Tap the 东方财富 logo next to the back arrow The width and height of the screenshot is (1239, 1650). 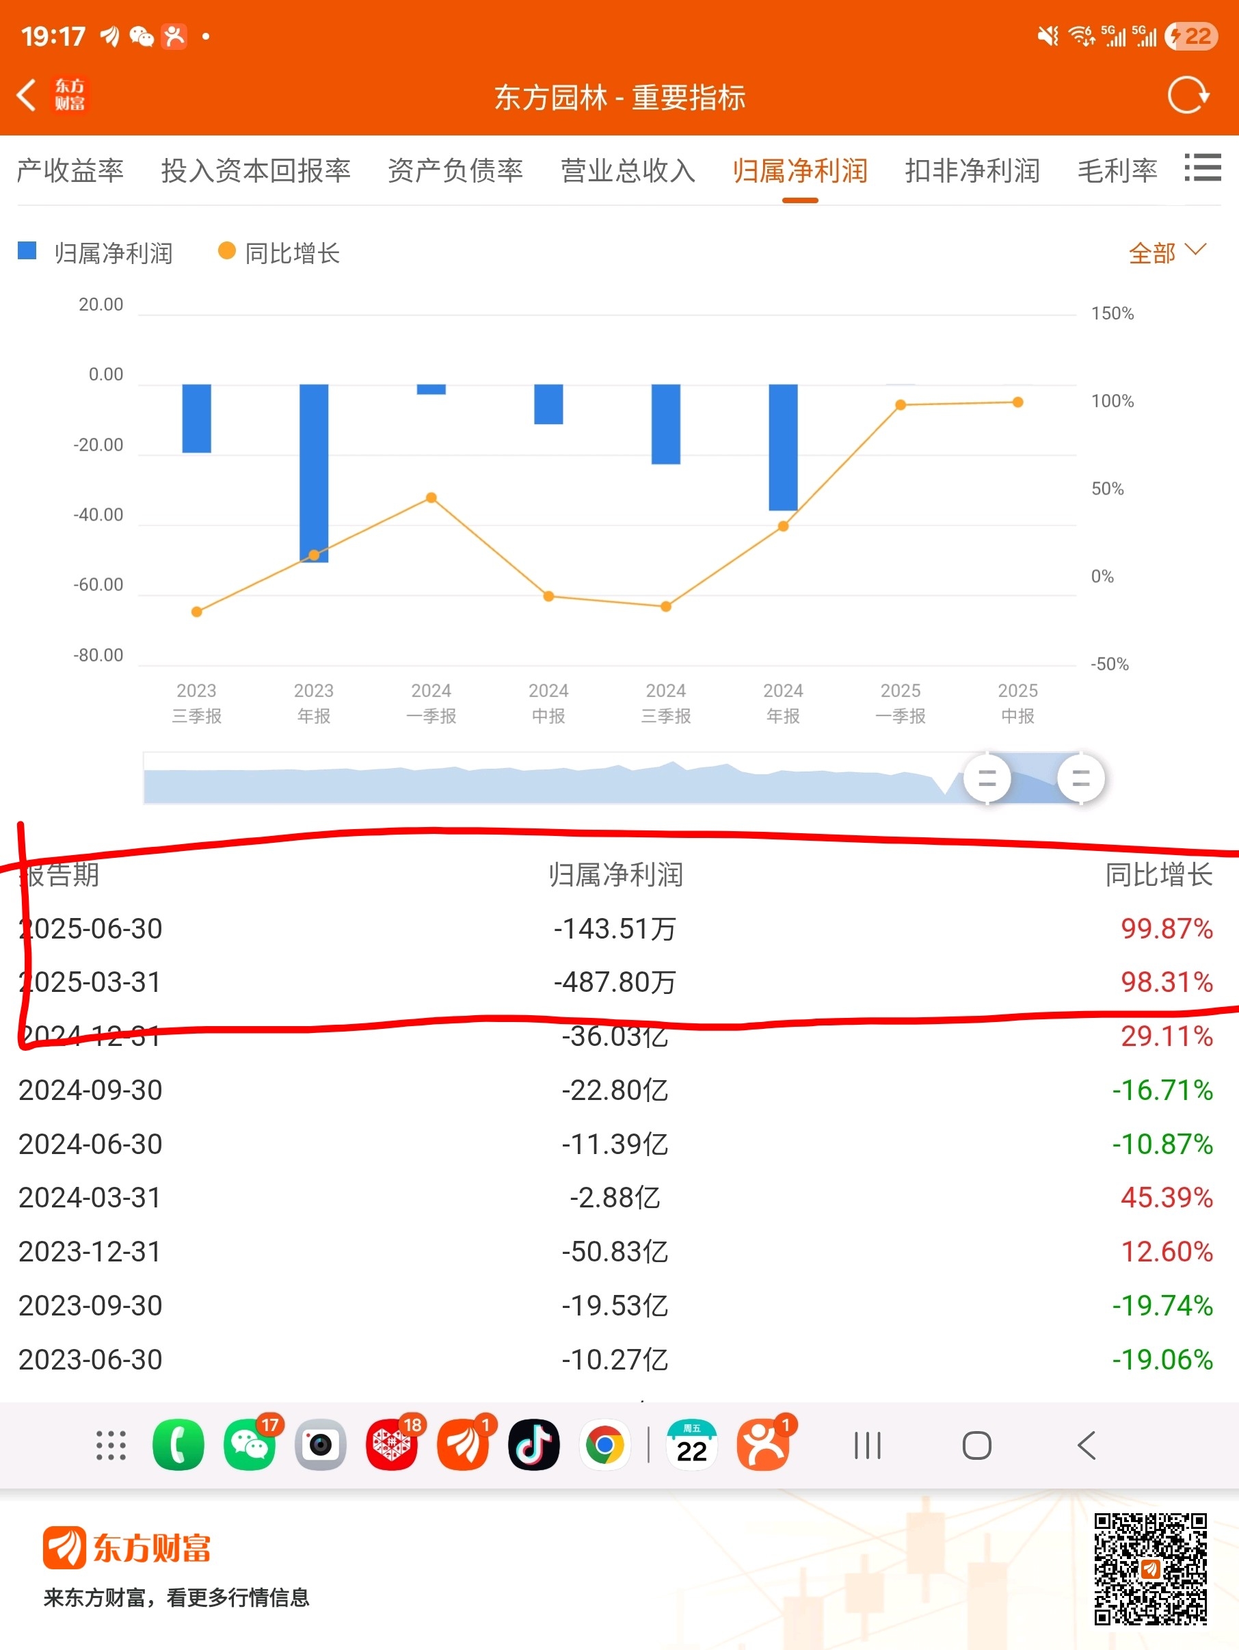coord(69,96)
